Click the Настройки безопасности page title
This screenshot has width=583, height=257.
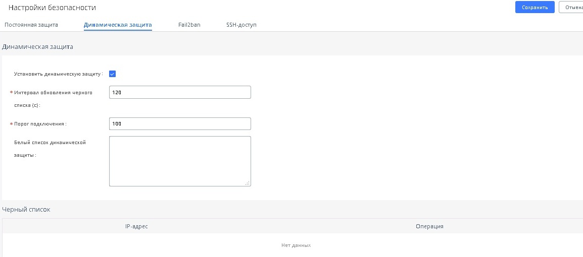52,8
